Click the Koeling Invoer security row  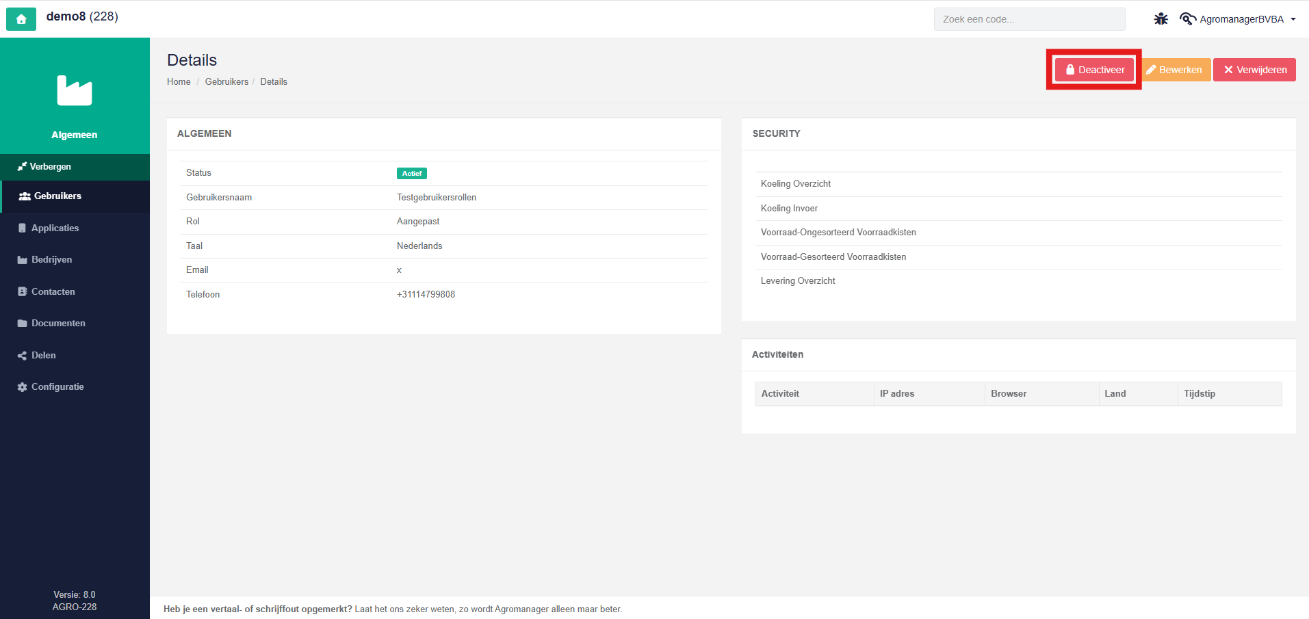point(1019,209)
